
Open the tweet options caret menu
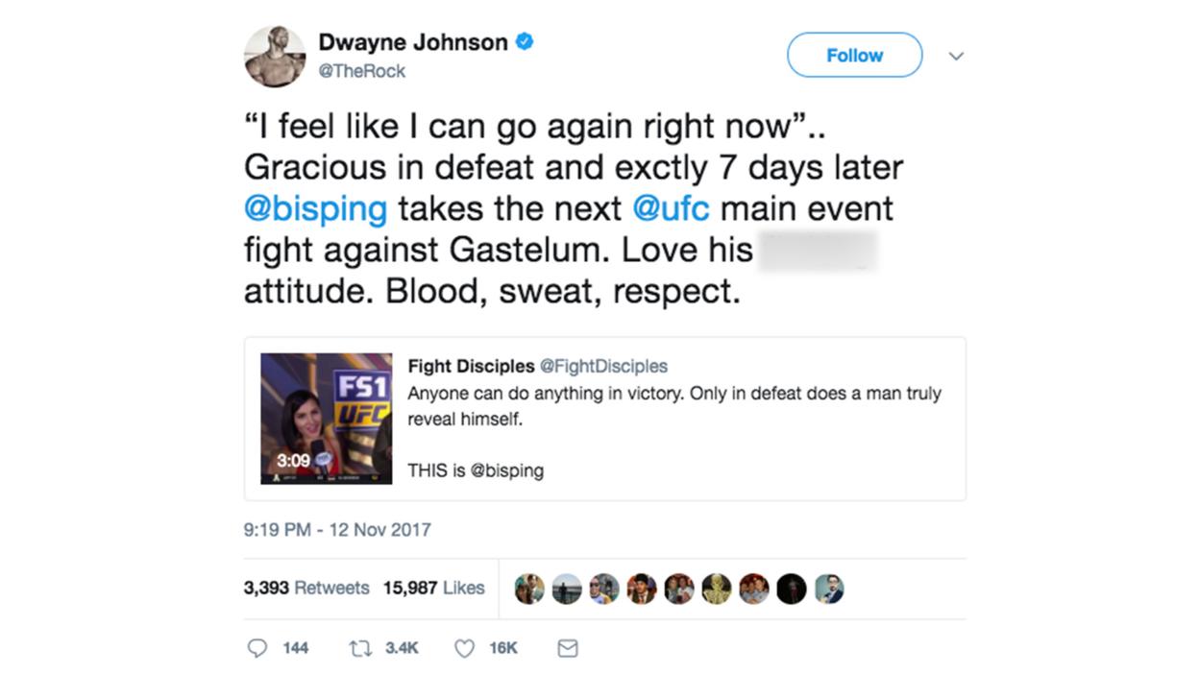pos(956,56)
